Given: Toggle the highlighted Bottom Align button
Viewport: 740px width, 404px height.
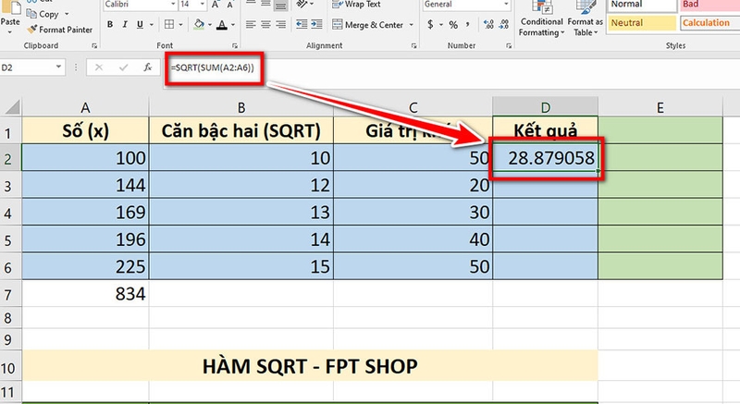Looking at the screenshot, I should tap(280, 5).
